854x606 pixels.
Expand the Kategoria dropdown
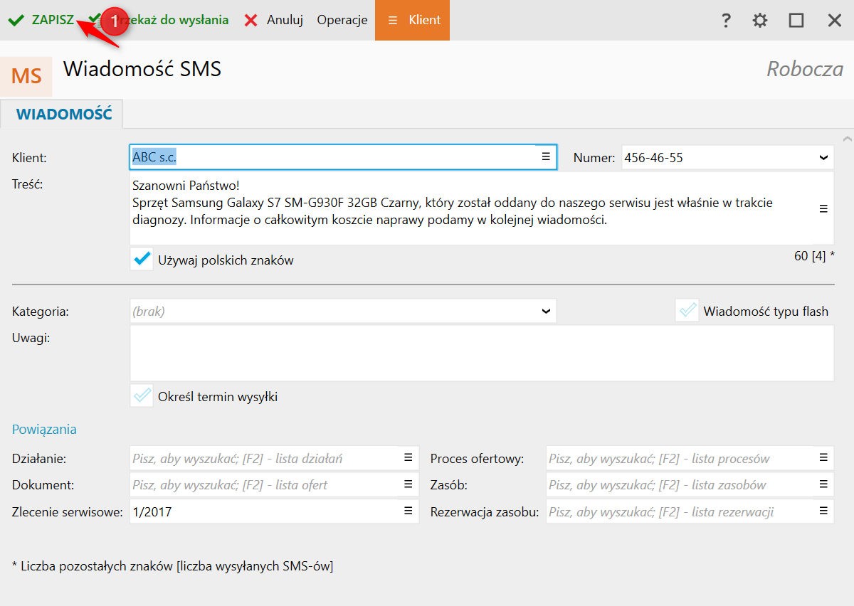[x=546, y=311]
